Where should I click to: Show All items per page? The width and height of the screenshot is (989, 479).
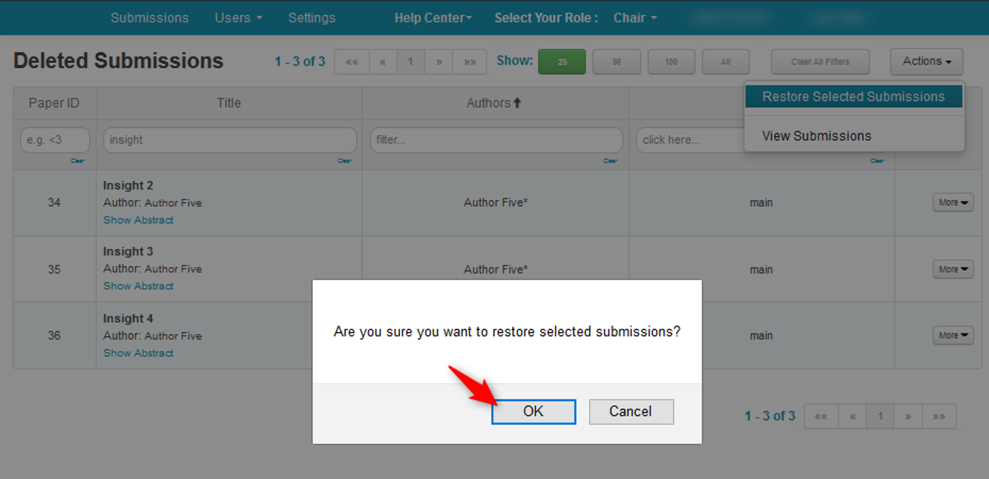[x=725, y=62]
